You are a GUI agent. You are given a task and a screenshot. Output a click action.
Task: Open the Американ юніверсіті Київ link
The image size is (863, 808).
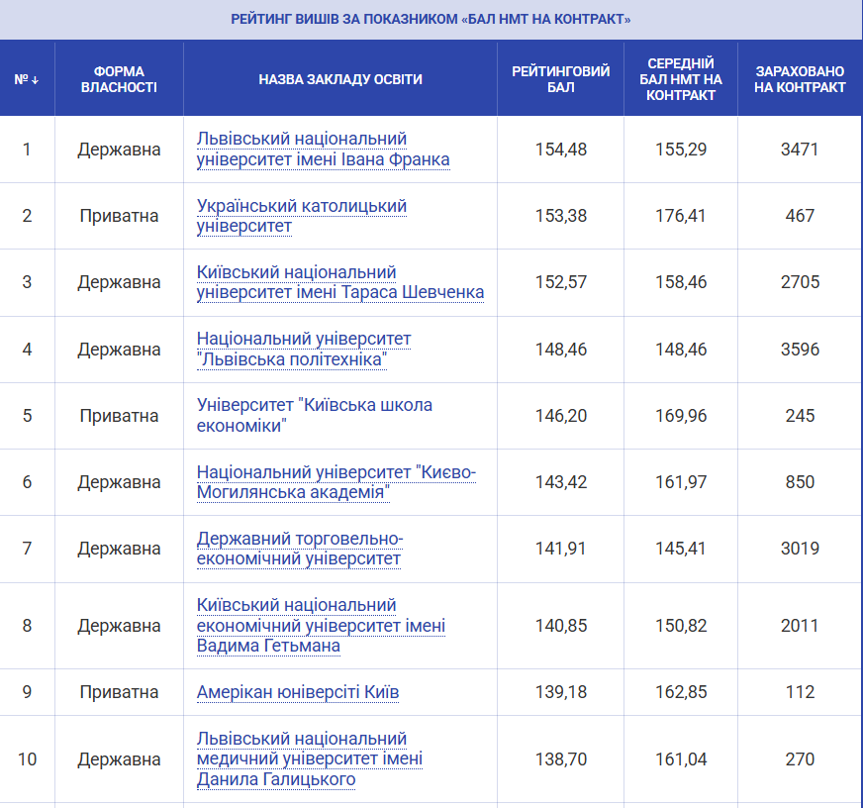[x=297, y=692]
